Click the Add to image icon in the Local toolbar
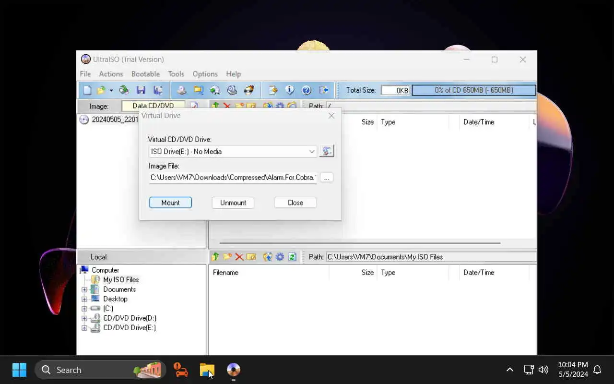The height and width of the screenshot is (384, 614). pyautogui.click(x=268, y=257)
